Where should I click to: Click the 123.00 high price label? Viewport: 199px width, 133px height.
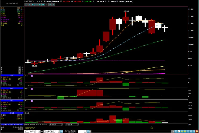pos(126,11)
